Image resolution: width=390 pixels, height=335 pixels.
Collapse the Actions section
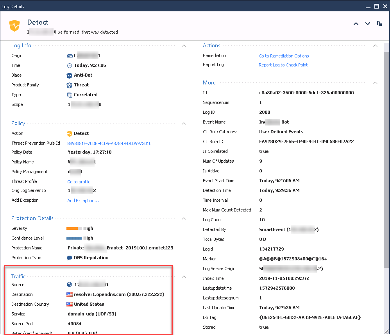(375, 46)
